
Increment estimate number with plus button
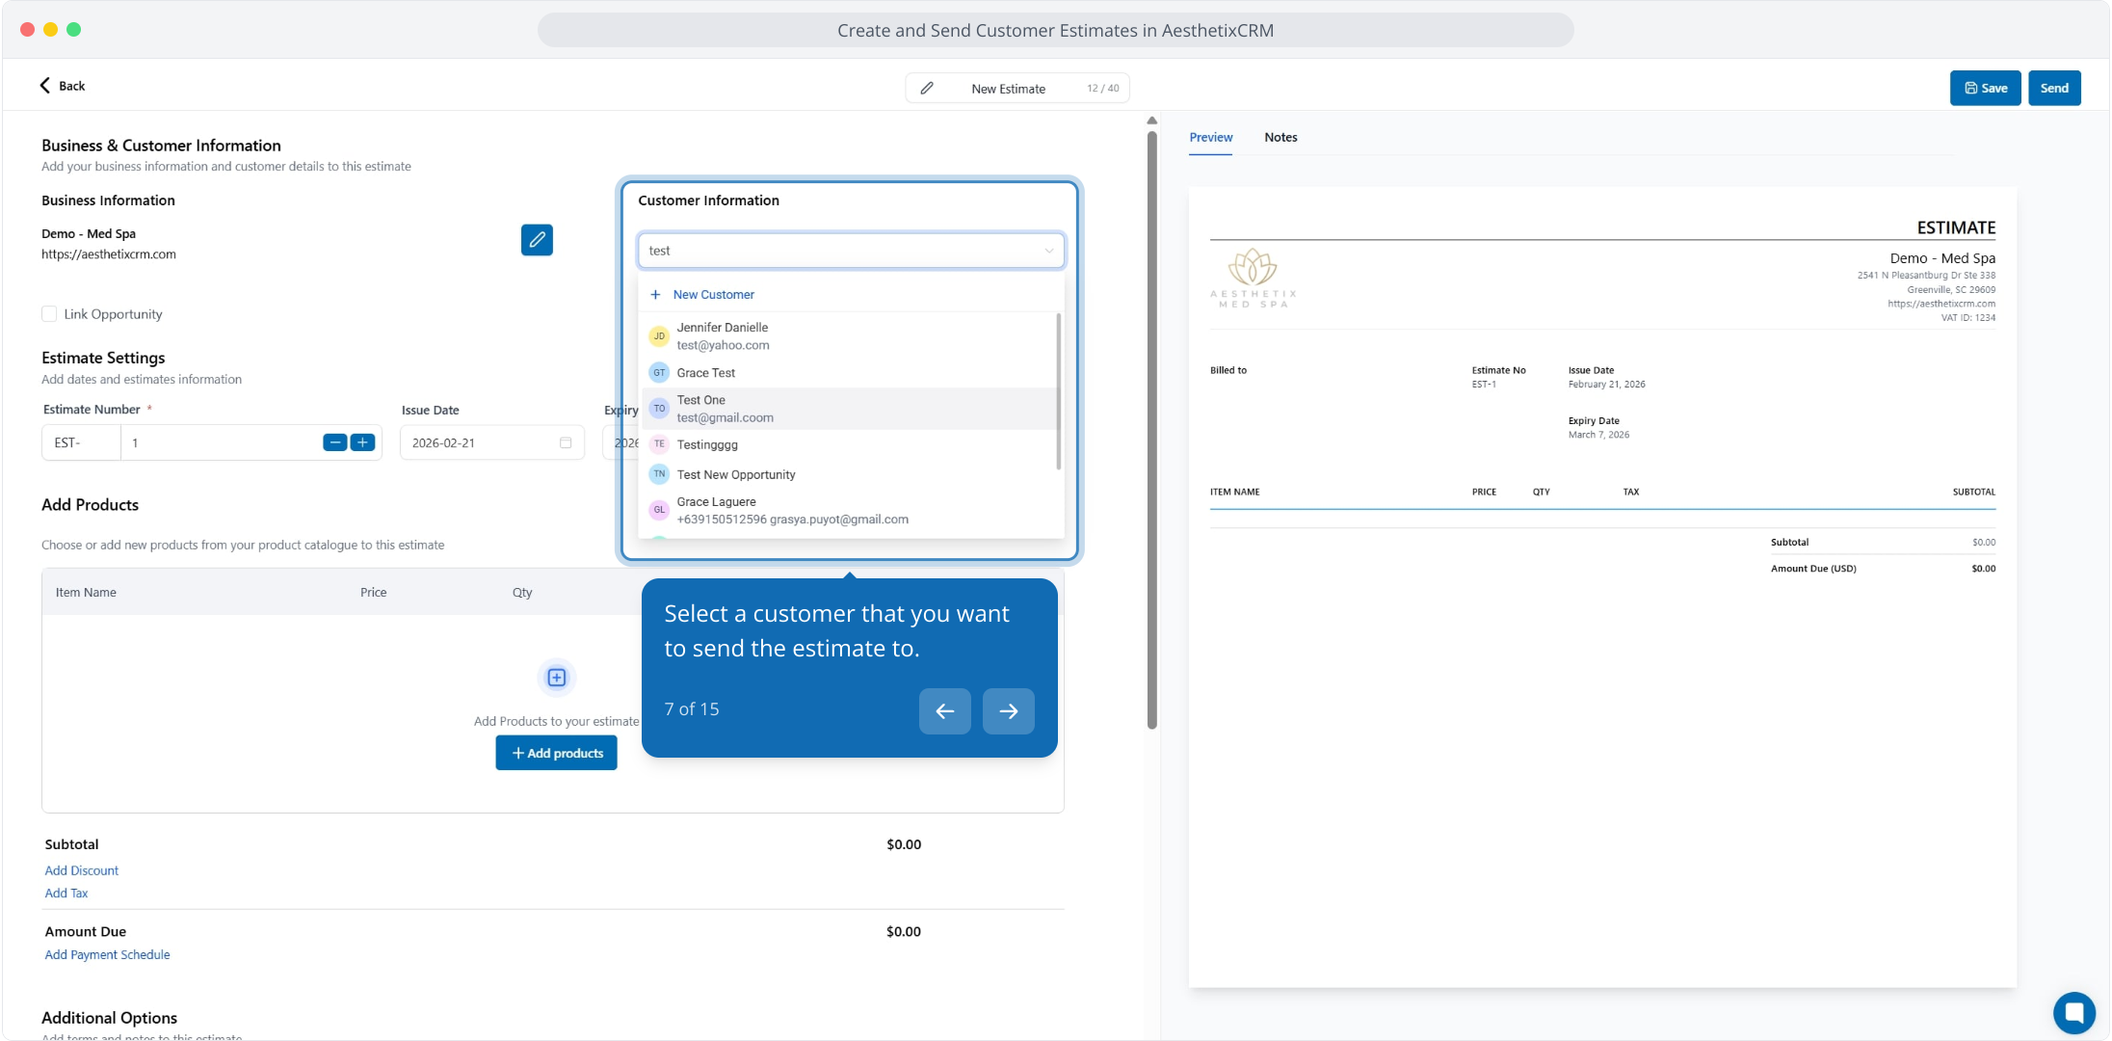pyautogui.click(x=363, y=442)
